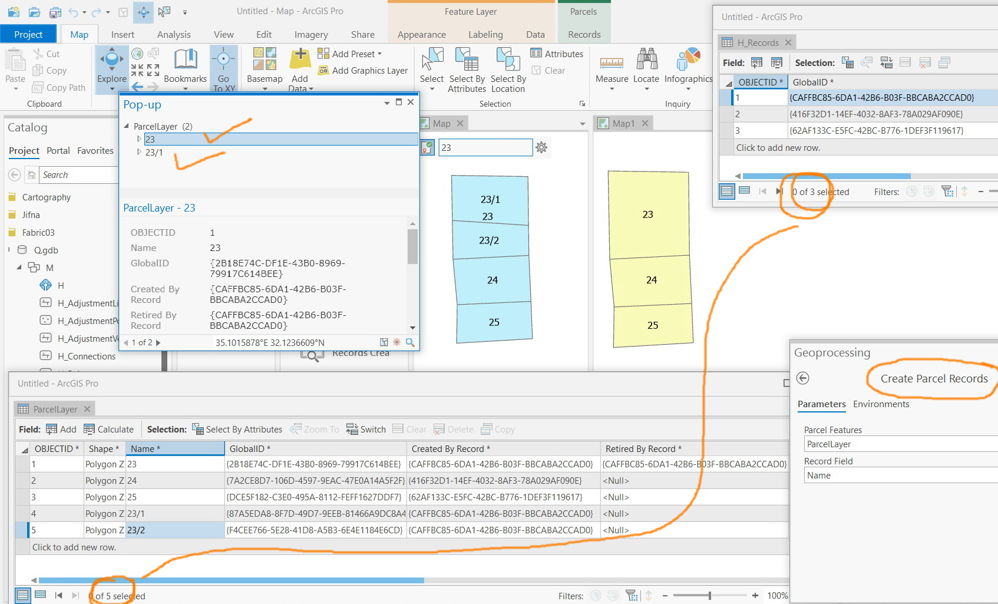The width and height of the screenshot is (998, 604).
Task: Click the Pop-up vertical scrollbar thumb
Action: 412,246
